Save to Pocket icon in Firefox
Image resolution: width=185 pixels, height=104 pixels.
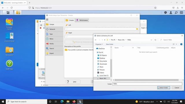tap(173, 8)
